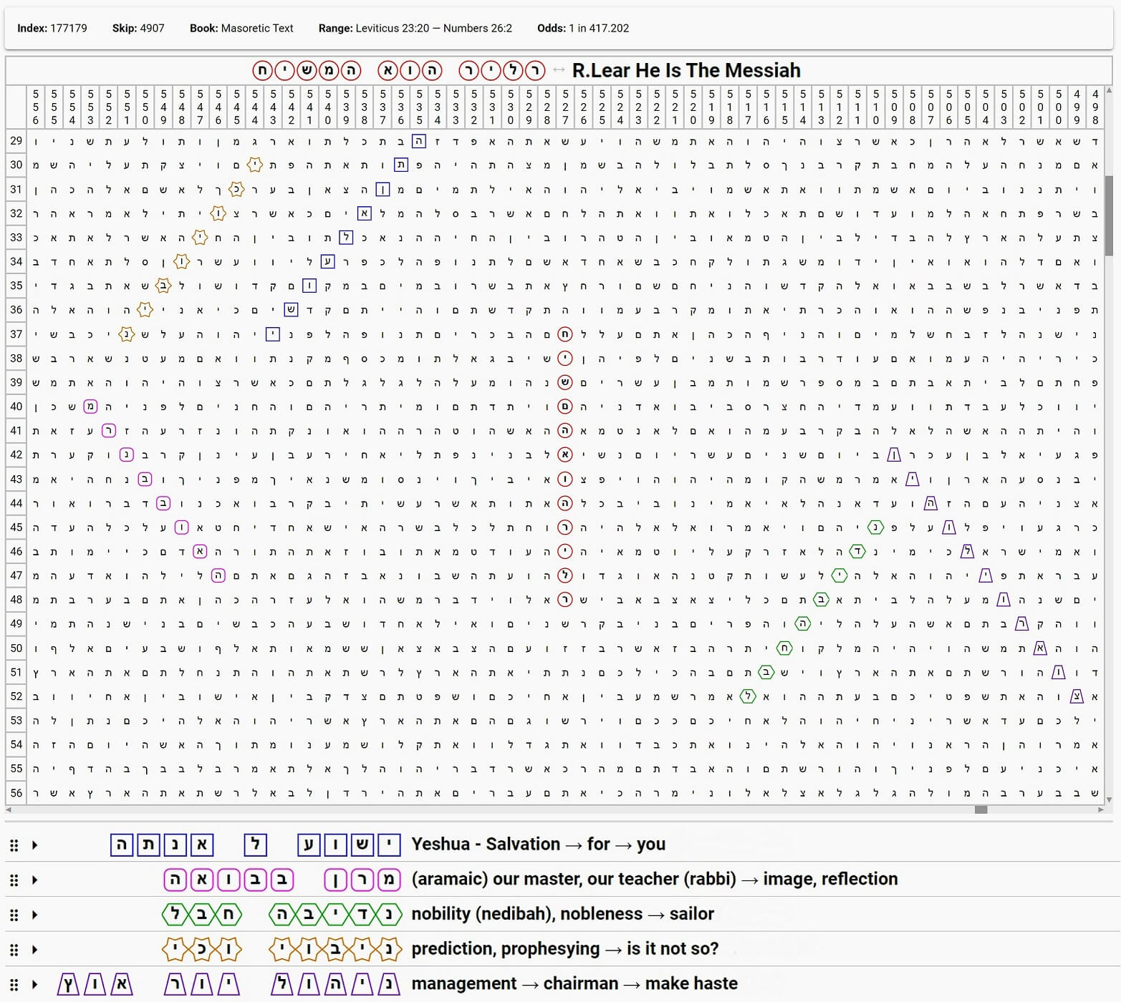This screenshot has height=1002, width=1121.
Task: Click the vertical scrollbar thumb beside the matrix
Action: click(x=1109, y=215)
